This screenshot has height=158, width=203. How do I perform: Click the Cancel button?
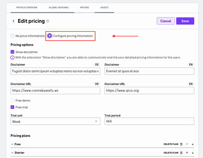tap(166, 21)
